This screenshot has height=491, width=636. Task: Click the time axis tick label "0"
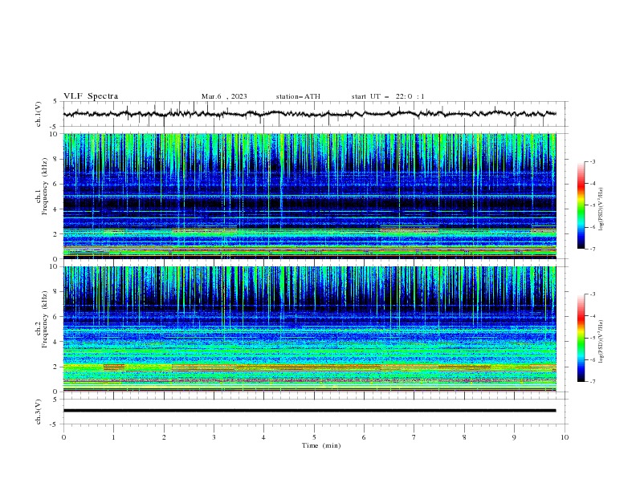point(63,437)
